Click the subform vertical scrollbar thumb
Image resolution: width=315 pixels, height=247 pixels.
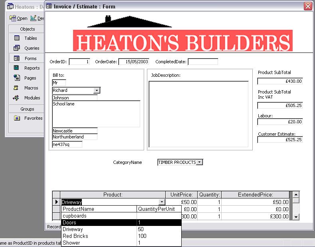(x=296, y=200)
